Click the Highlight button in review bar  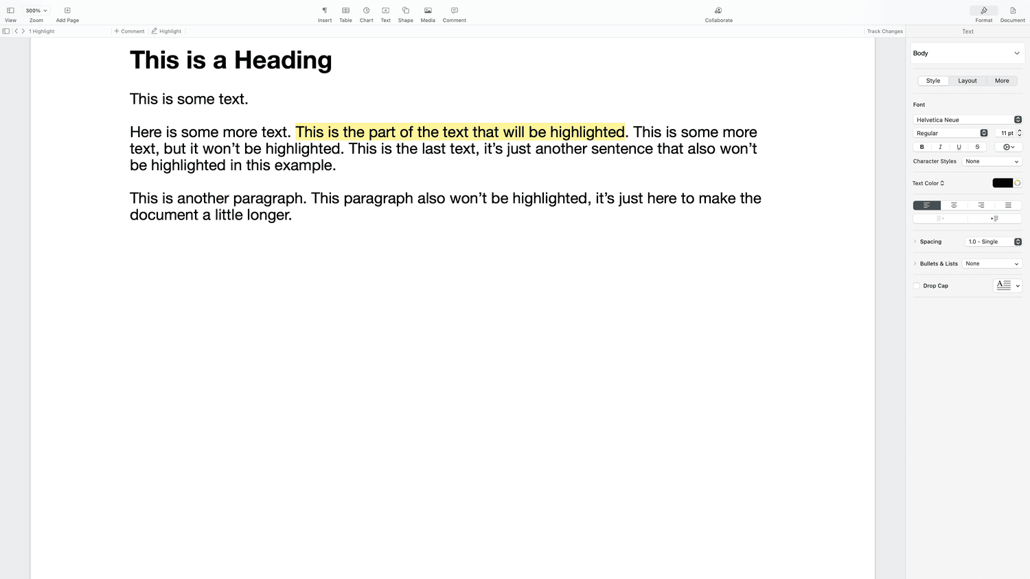point(166,32)
